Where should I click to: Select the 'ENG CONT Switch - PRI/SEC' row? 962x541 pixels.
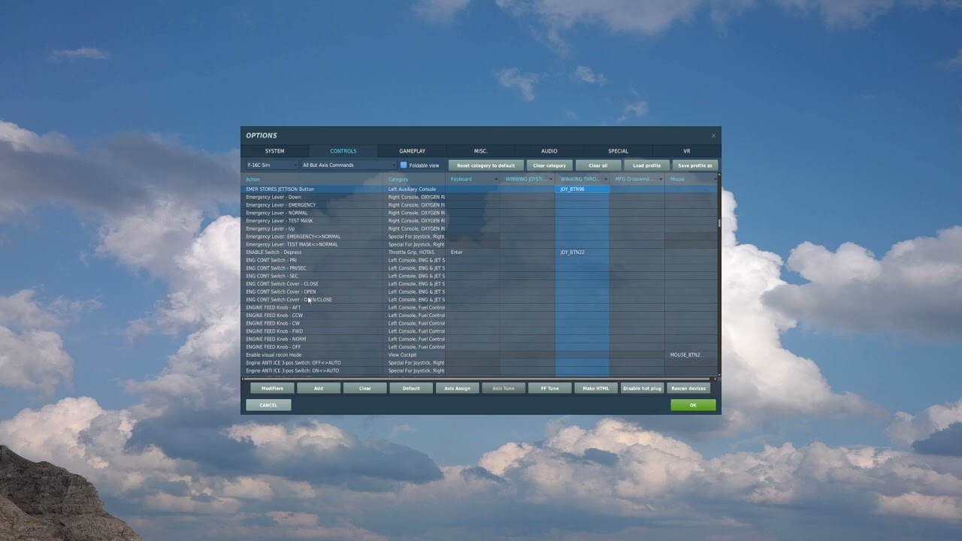pyautogui.click(x=479, y=268)
